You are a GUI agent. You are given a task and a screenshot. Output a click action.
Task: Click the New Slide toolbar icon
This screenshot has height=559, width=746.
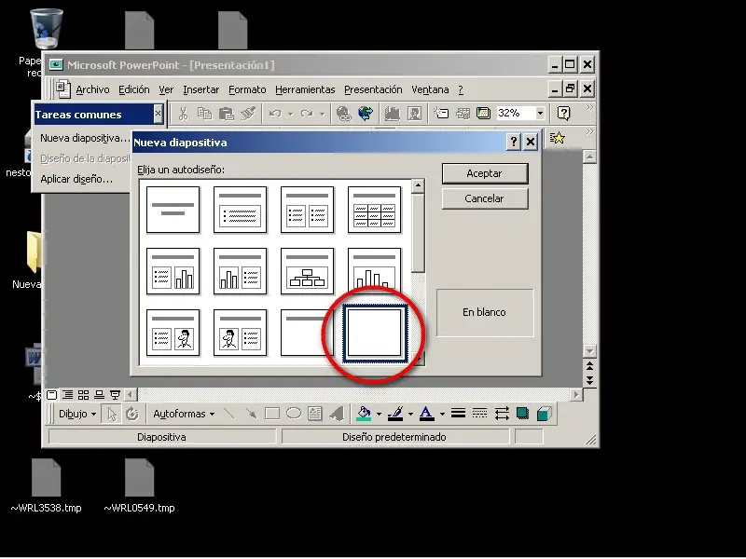tap(441, 113)
